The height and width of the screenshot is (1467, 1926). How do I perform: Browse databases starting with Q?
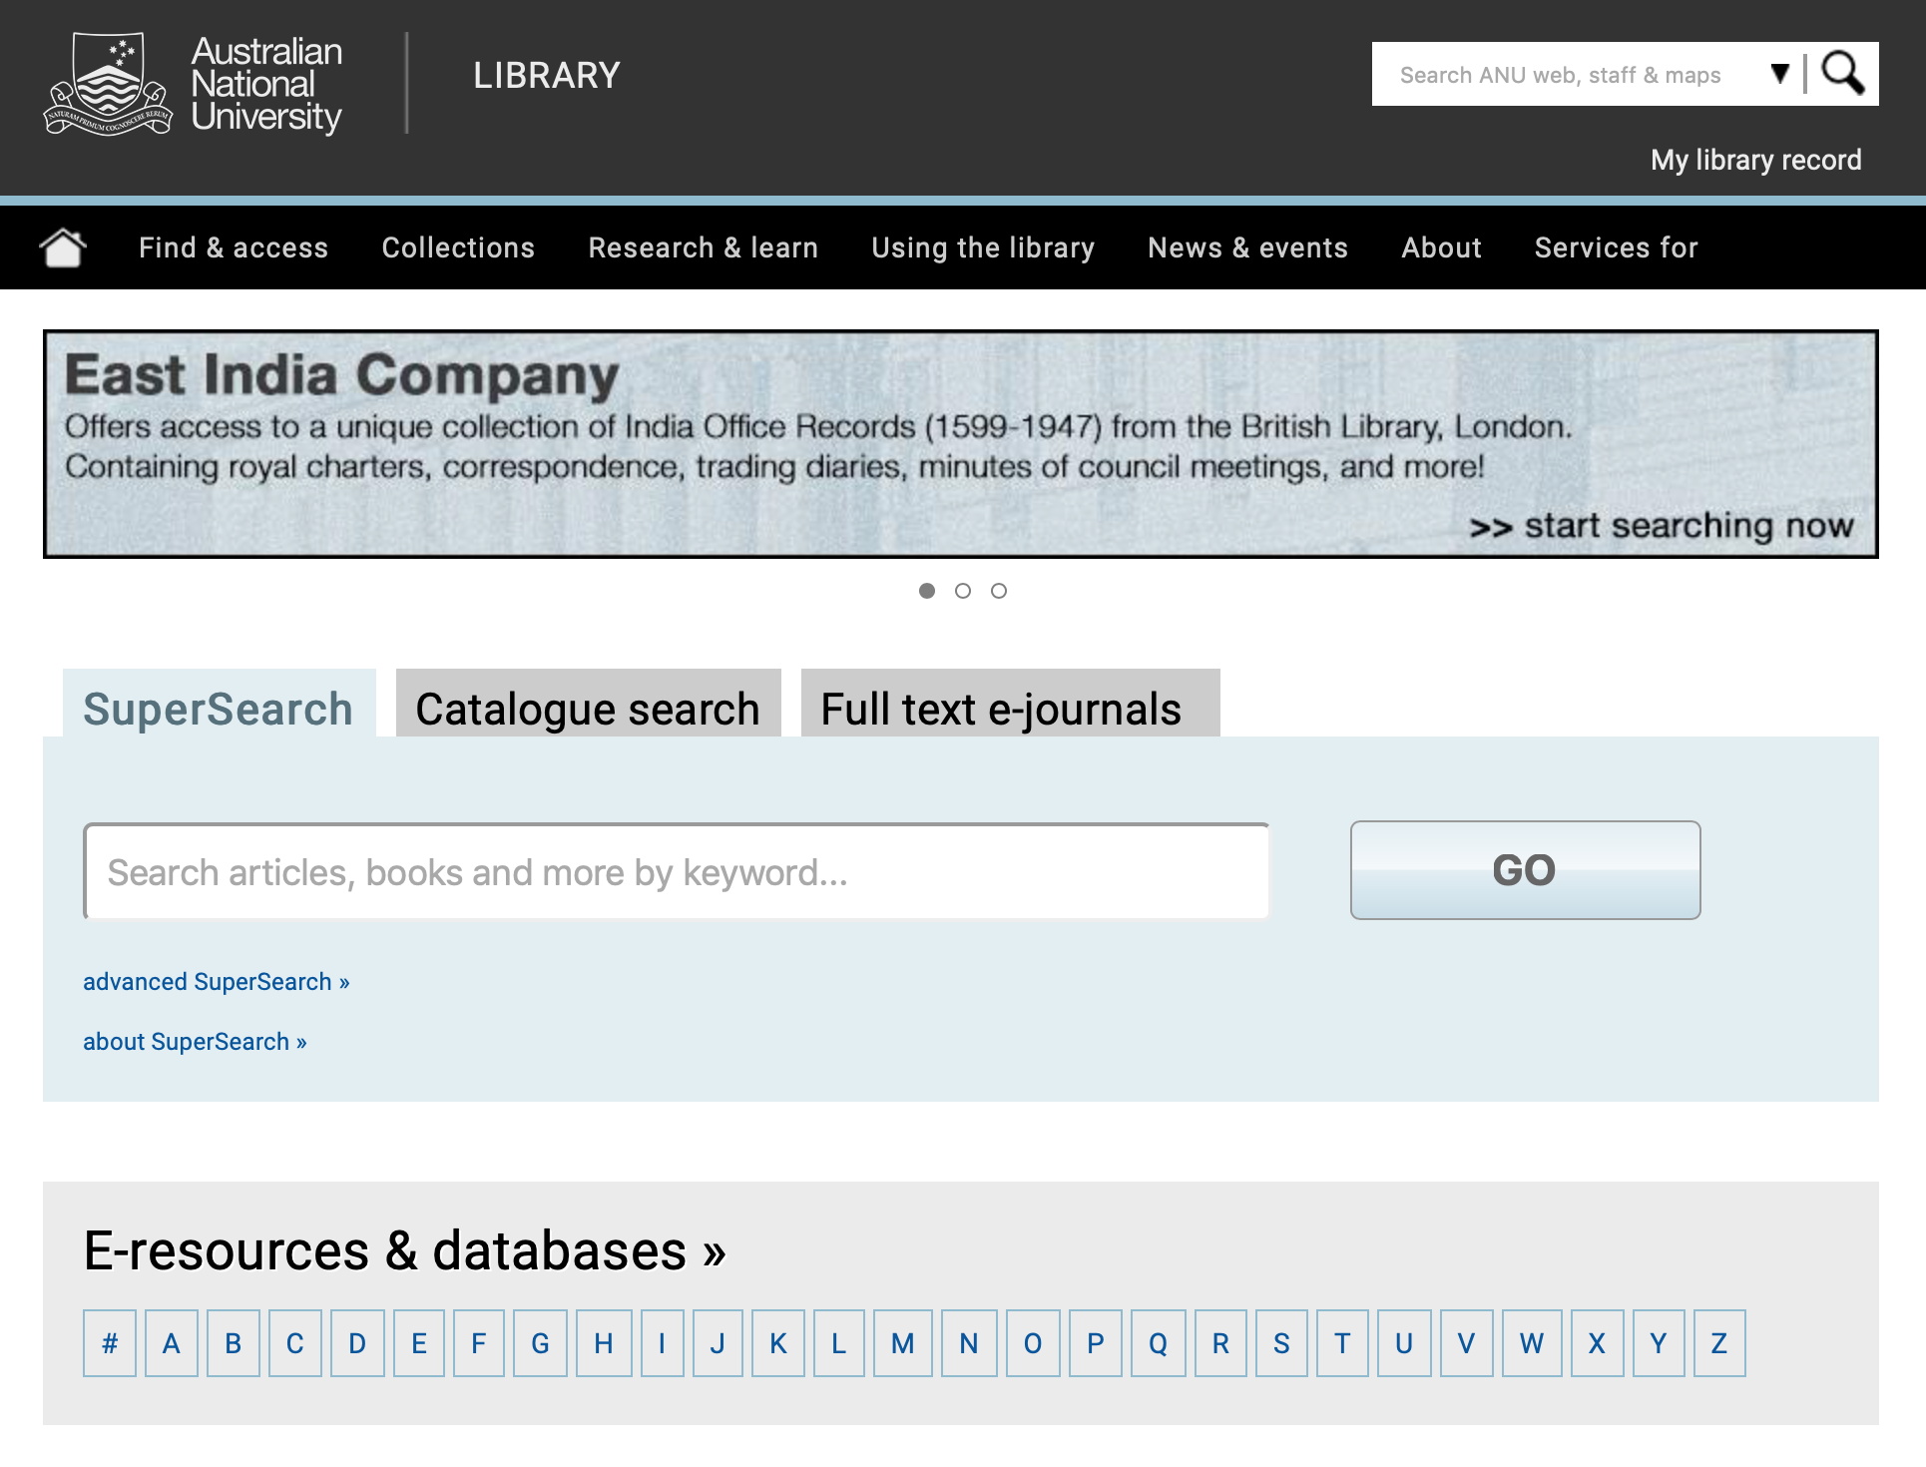pos(1159,1343)
